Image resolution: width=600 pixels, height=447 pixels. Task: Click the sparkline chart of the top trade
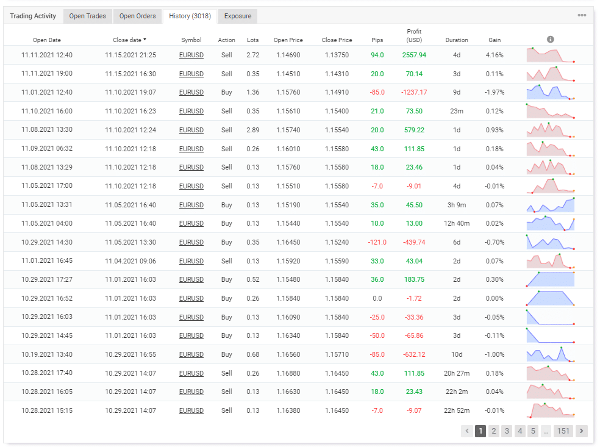(x=549, y=55)
